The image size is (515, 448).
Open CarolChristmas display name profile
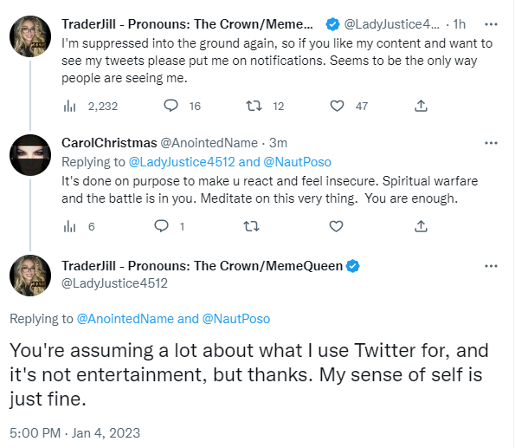109,143
